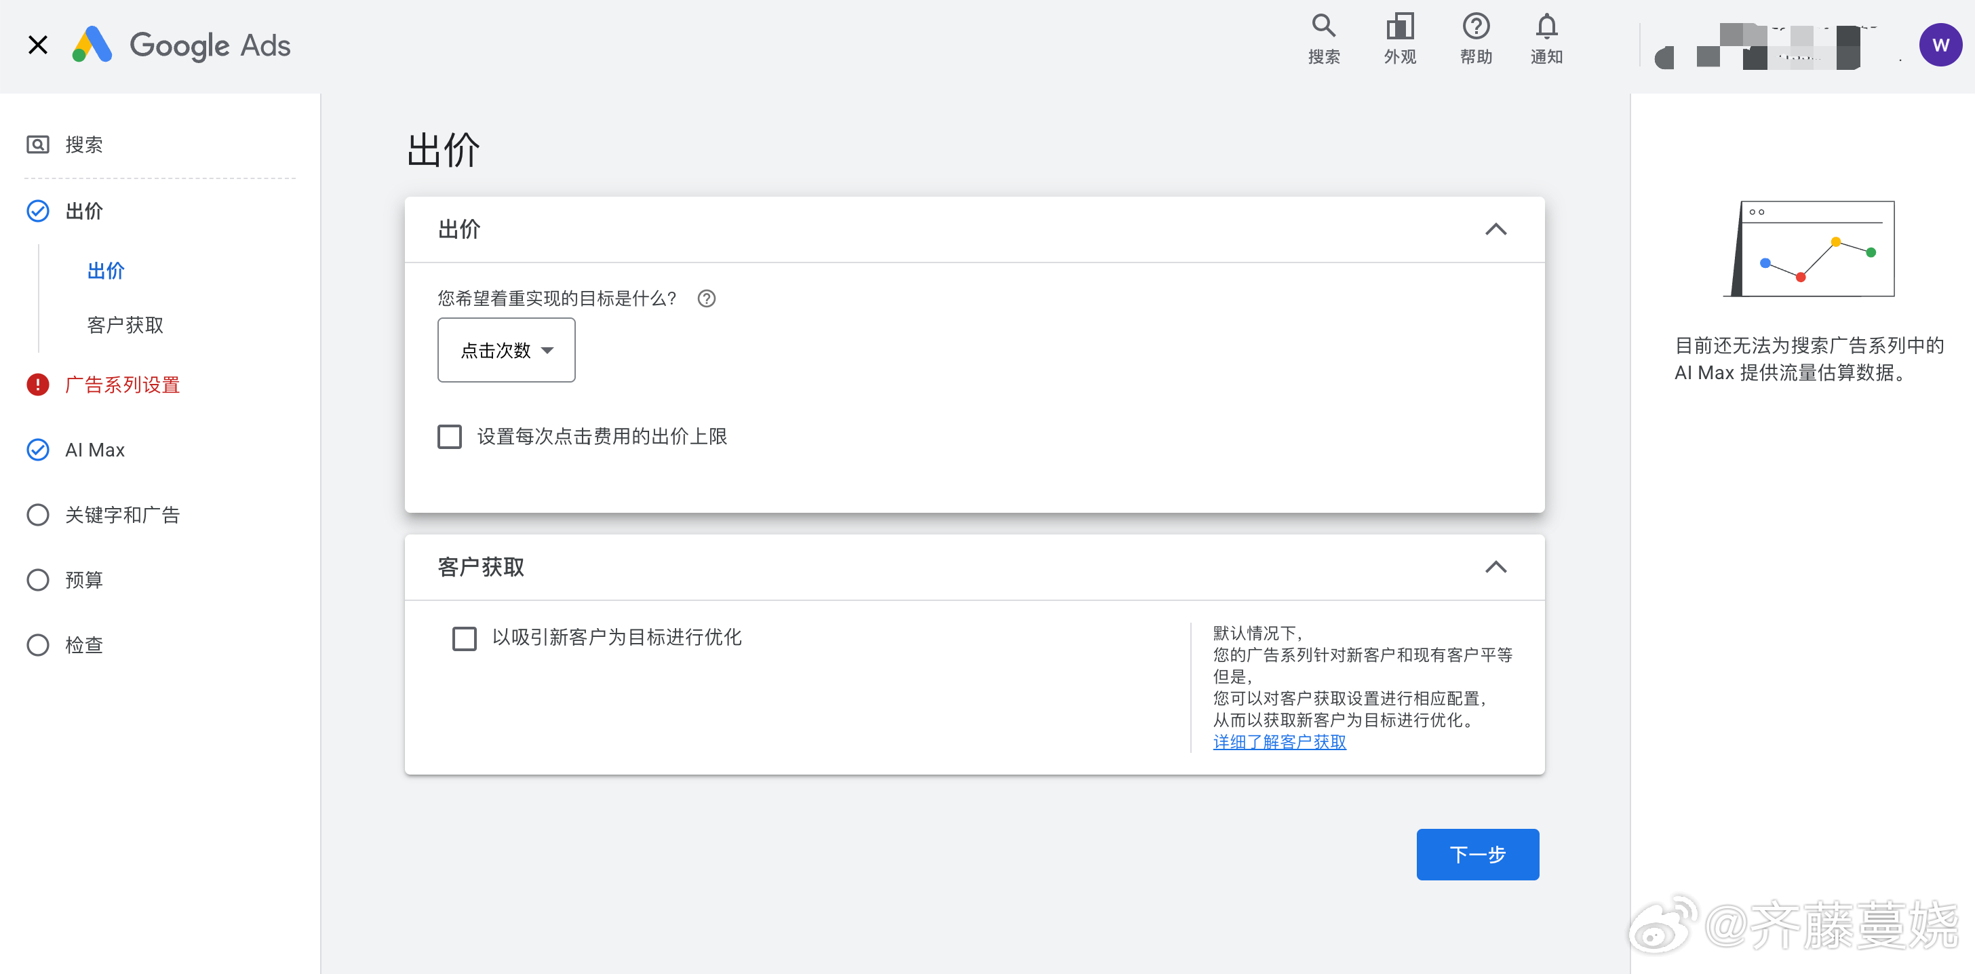Click the blue check icon beside sidebar 出价
The width and height of the screenshot is (1975, 974).
pyautogui.click(x=37, y=211)
